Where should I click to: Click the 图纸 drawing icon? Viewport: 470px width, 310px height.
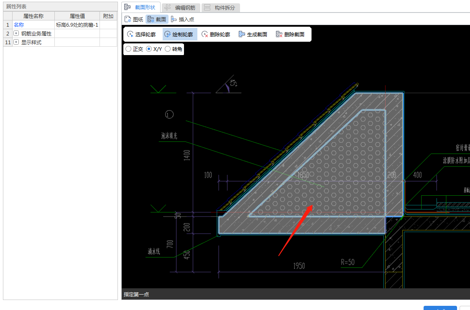tap(128, 19)
